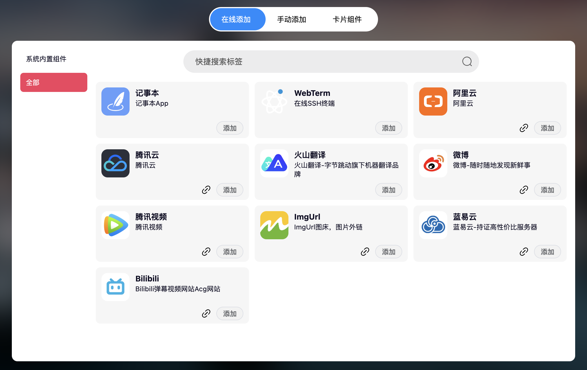This screenshot has height=370, width=587.
Task: Click the 腾讯视频 title text
Action: (151, 217)
